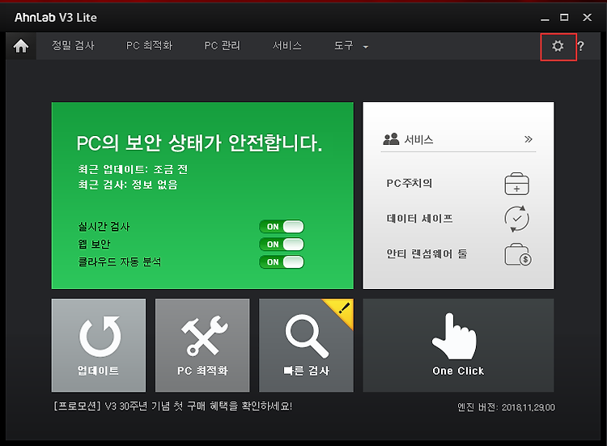The width and height of the screenshot is (607, 446).
Task: Click the PC주치의 medical kit icon
Action: click(x=516, y=184)
